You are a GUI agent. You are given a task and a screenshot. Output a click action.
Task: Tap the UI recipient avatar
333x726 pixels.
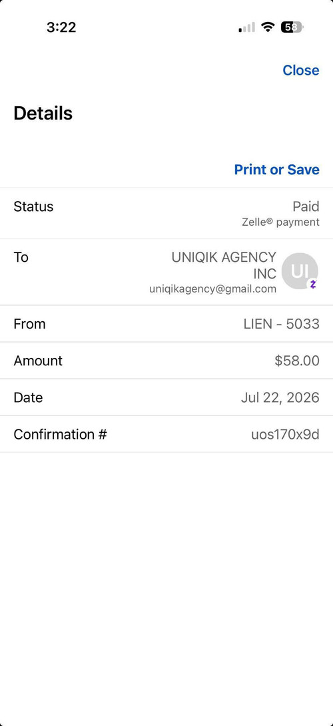[x=300, y=271]
